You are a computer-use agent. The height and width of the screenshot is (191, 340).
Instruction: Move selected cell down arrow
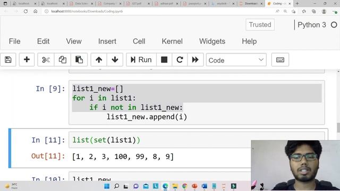point(115,59)
